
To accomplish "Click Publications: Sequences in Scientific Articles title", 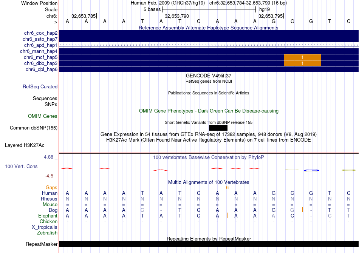I will pyautogui.click(x=209, y=93).
